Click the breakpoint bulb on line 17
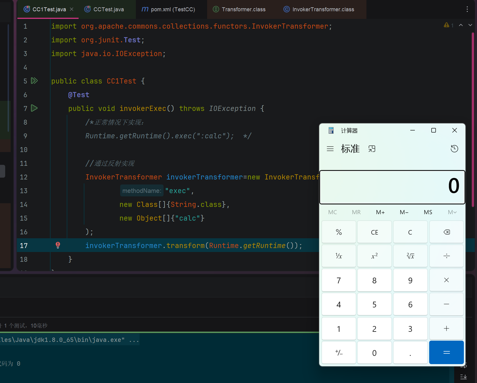This screenshot has height=383, width=477. tap(58, 245)
